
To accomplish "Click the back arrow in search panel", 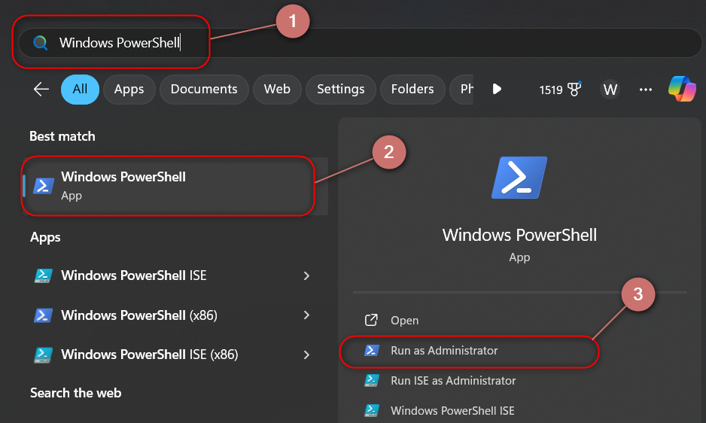I will pyautogui.click(x=41, y=90).
